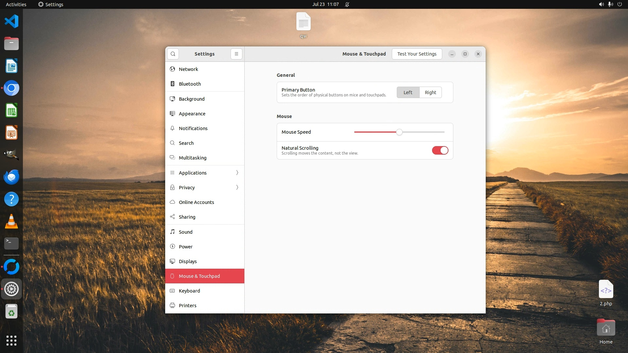This screenshot has height=353, width=628.
Task: Open VLC media player from dock
Action: tap(11, 222)
